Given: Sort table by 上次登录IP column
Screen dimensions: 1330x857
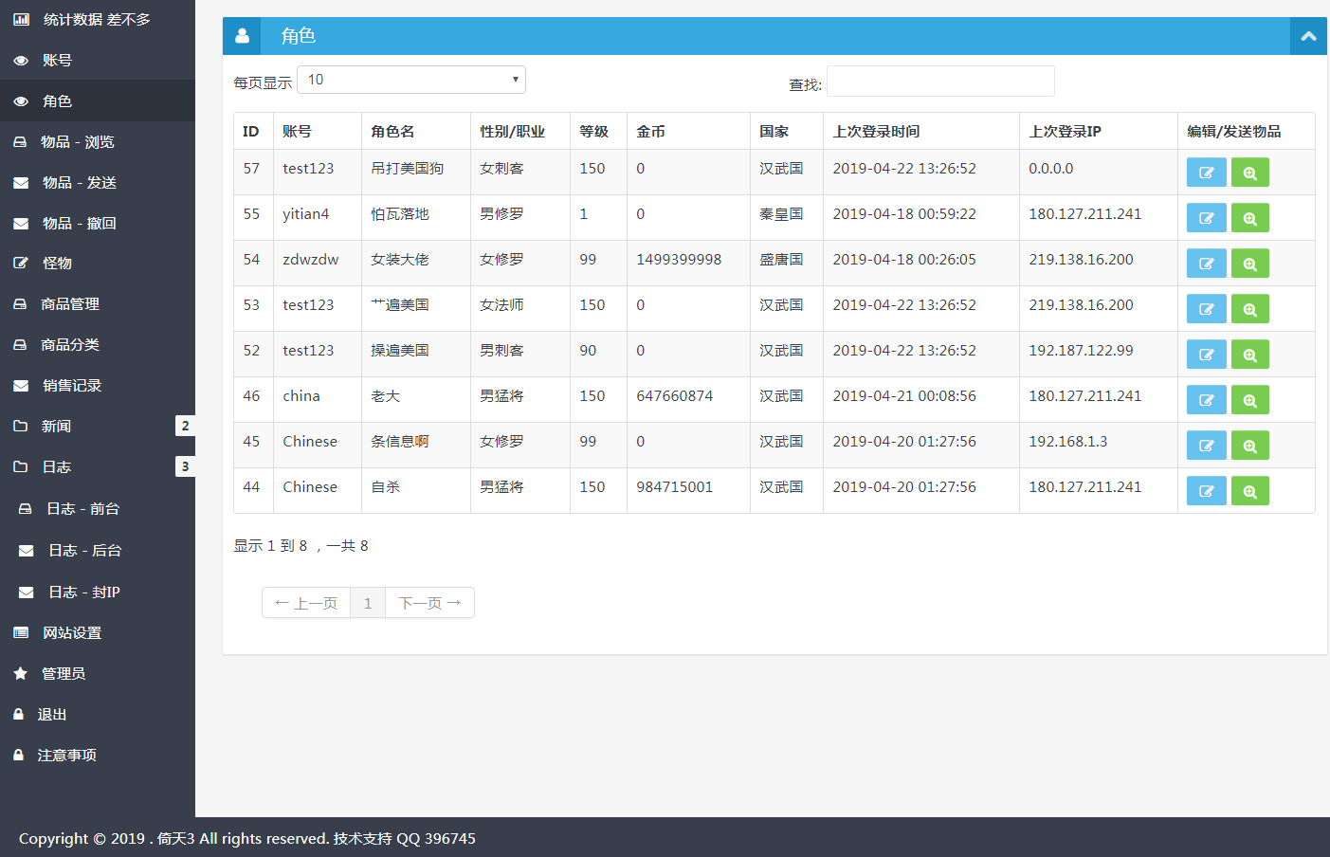Looking at the screenshot, I should coord(1099,132).
